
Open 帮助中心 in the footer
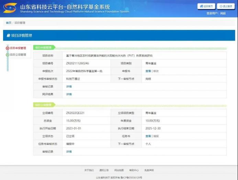tap(134, 170)
